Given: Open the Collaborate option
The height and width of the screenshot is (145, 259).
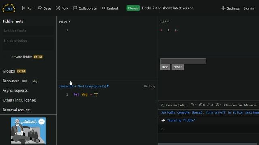Looking at the screenshot, I should click(85, 8).
